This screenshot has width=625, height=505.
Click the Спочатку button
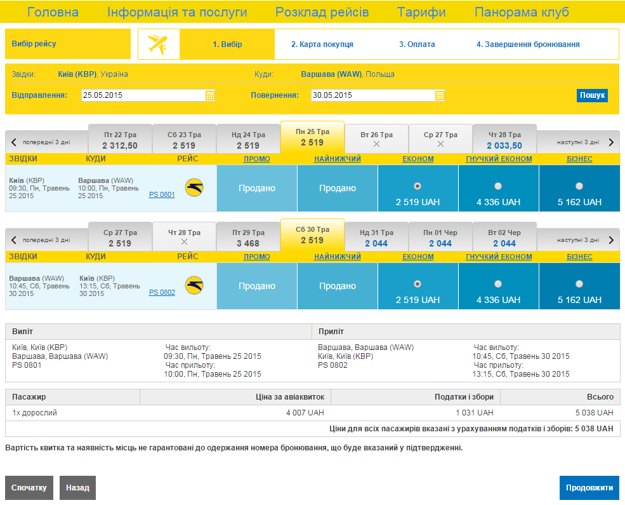[29, 487]
